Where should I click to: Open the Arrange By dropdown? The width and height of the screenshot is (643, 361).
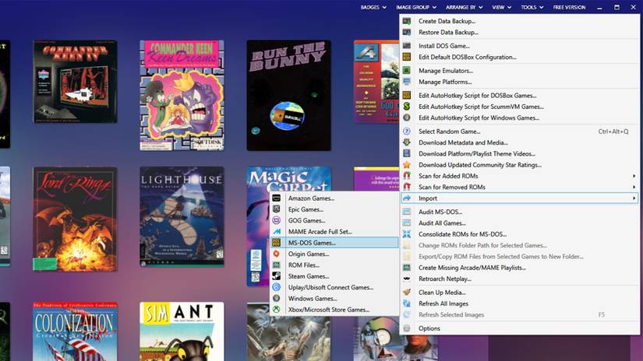point(465,7)
